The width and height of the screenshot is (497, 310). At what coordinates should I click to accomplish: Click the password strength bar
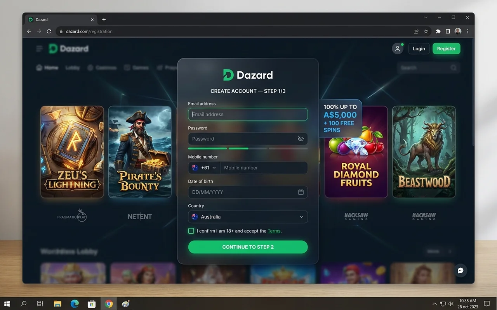(248, 148)
